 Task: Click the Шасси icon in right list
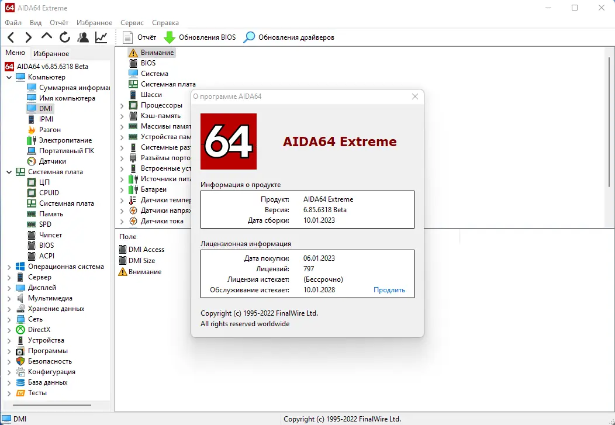click(x=133, y=95)
